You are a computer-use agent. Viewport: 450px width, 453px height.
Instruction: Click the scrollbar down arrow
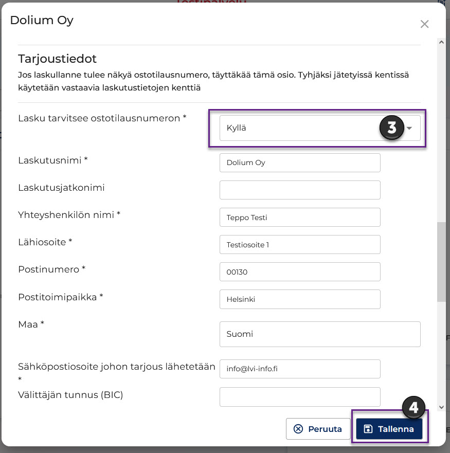point(441,407)
